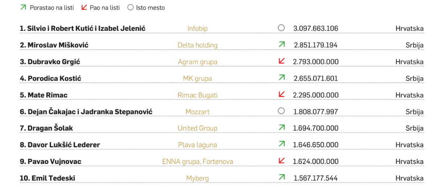
Task: Open the United Group company link
Action: (x=197, y=128)
